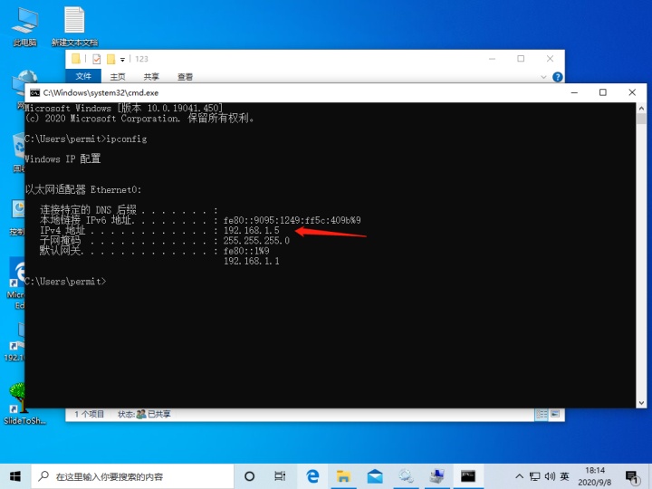This screenshot has height=489, width=652.
Task: Maximize the cmd.exe window
Action: [x=603, y=92]
